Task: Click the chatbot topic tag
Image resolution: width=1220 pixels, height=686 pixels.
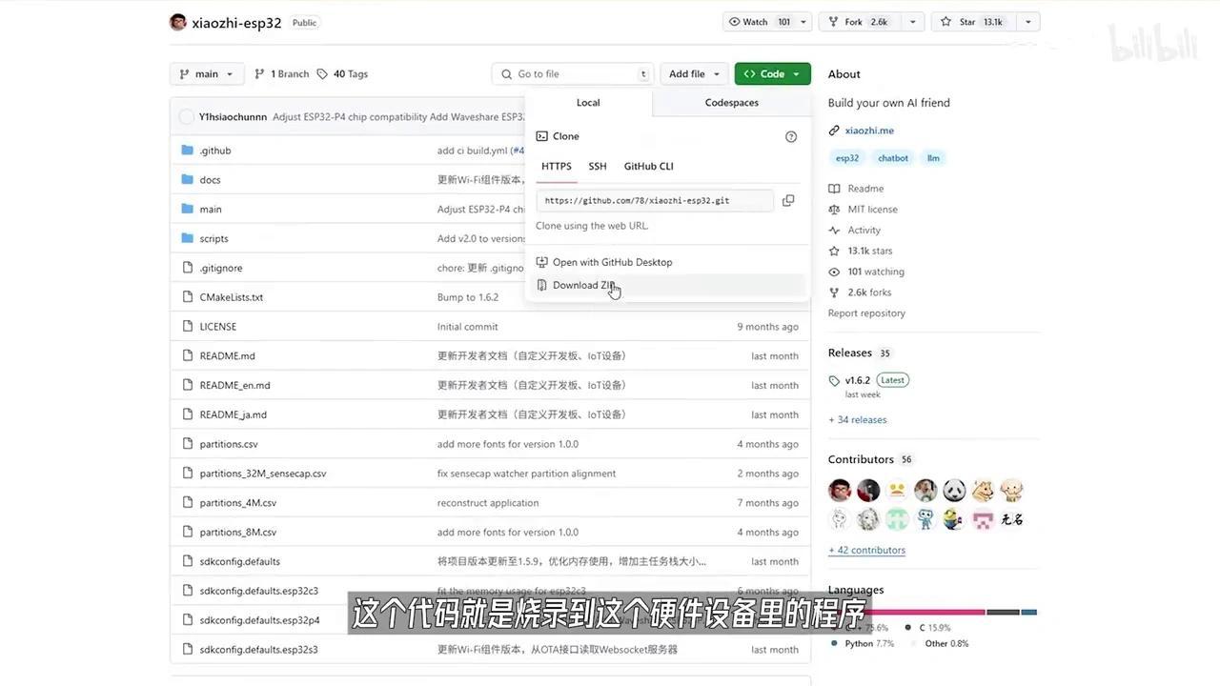Action: click(x=893, y=158)
